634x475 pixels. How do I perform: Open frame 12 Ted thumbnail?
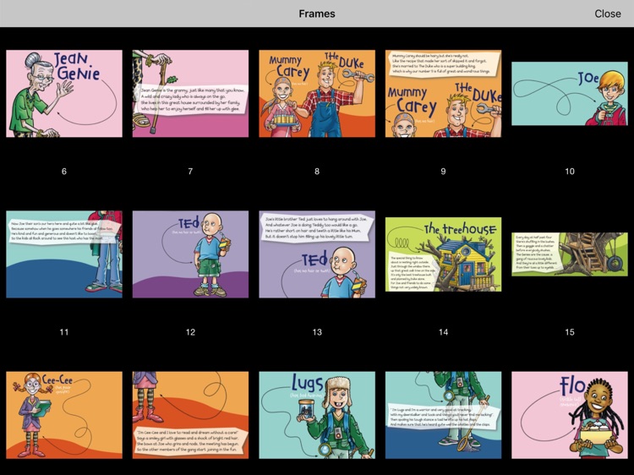coord(190,254)
